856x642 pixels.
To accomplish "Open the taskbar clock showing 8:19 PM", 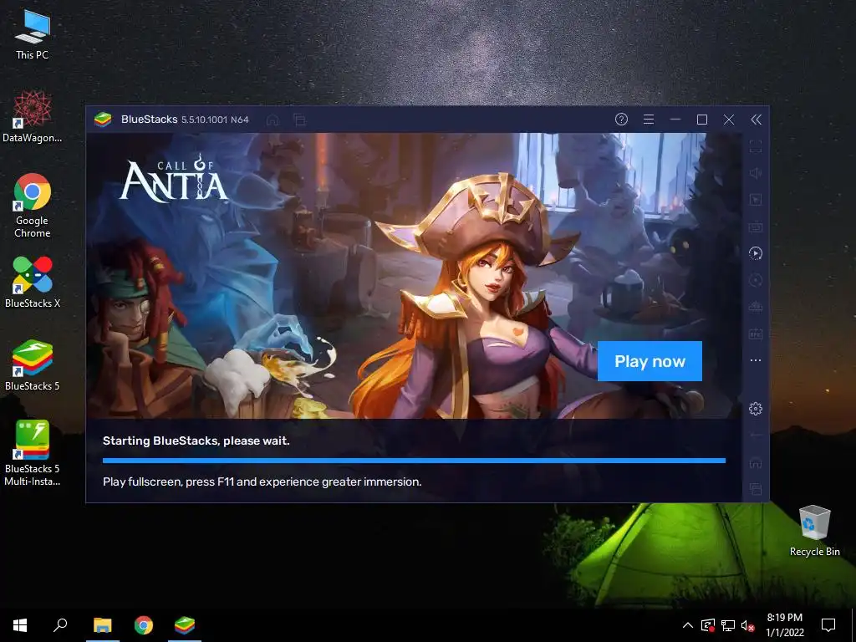I will pyautogui.click(x=785, y=625).
